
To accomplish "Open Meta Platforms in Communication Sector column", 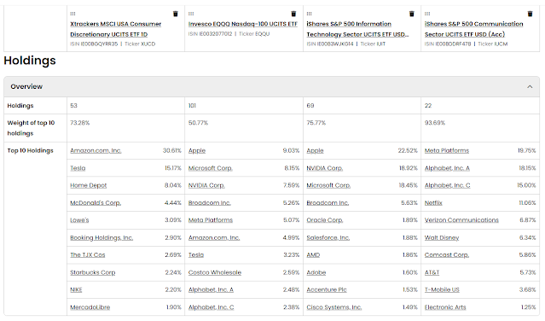I will pyautogui.click(x=447, y=150).
